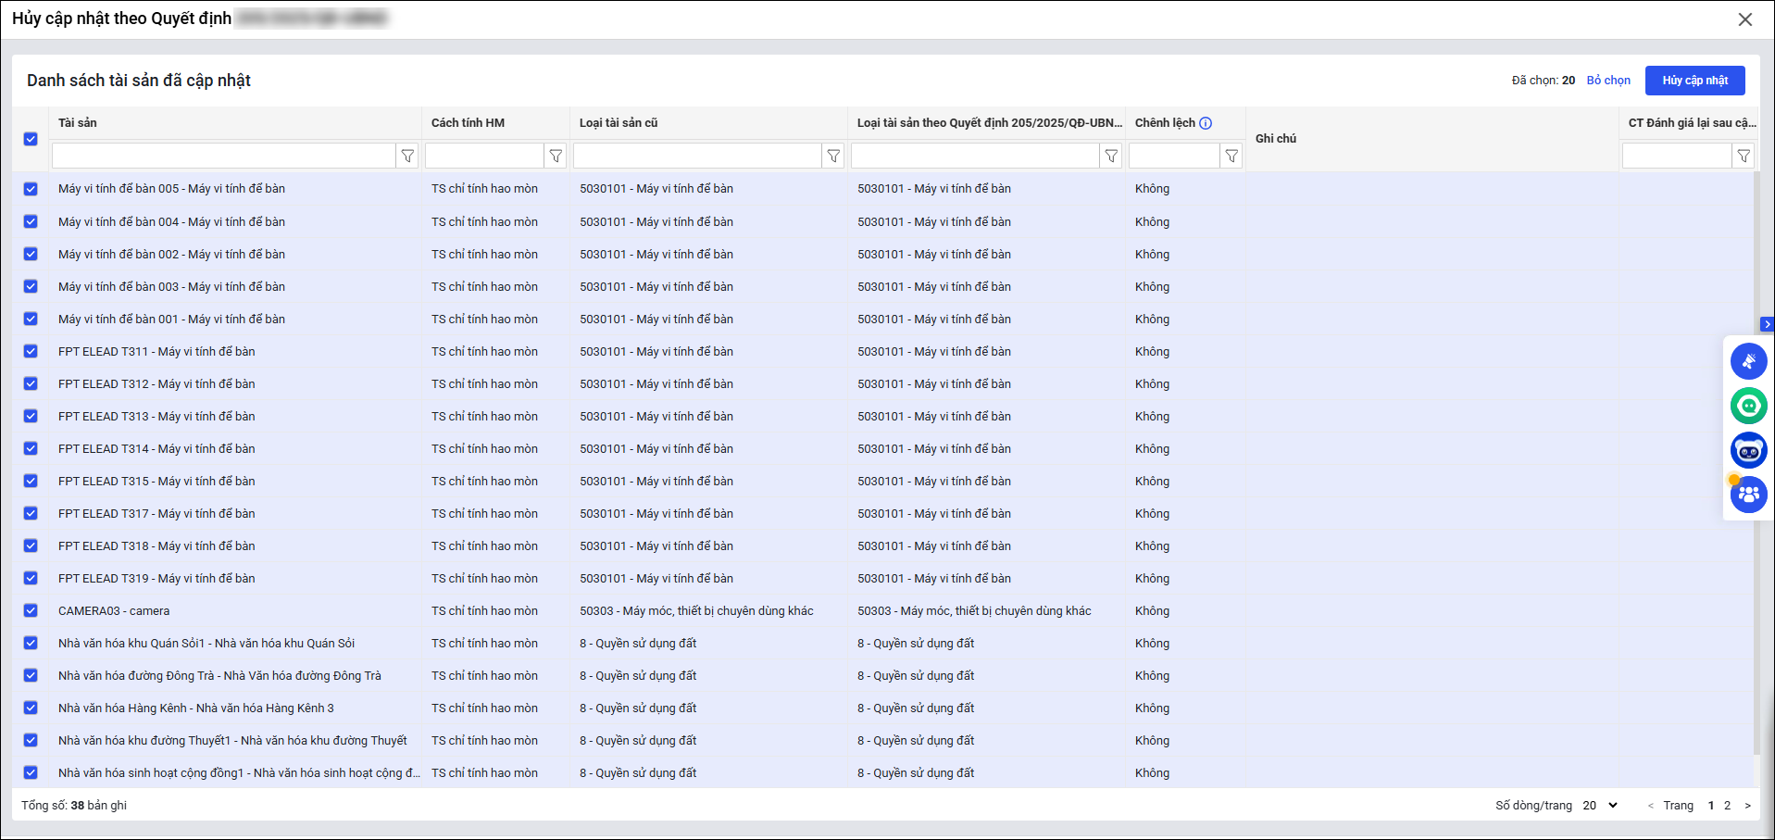Uncheck the CAMERA03 - camera row checkbox
1775x840 pixels.
pyautogui.click(x=31, y=610)
